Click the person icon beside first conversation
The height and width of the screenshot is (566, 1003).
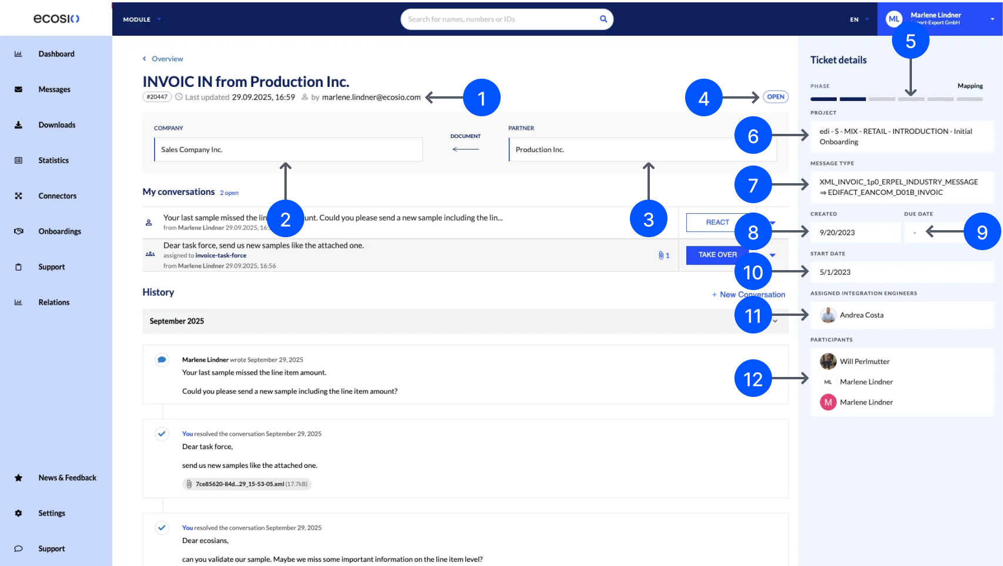point(149,223)
